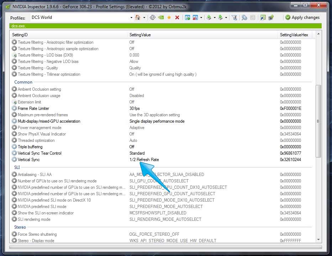This screenshot has width=332, height=256.
Task: Click the gear icon beside Frame Rate Limiter
Action: 14,108
